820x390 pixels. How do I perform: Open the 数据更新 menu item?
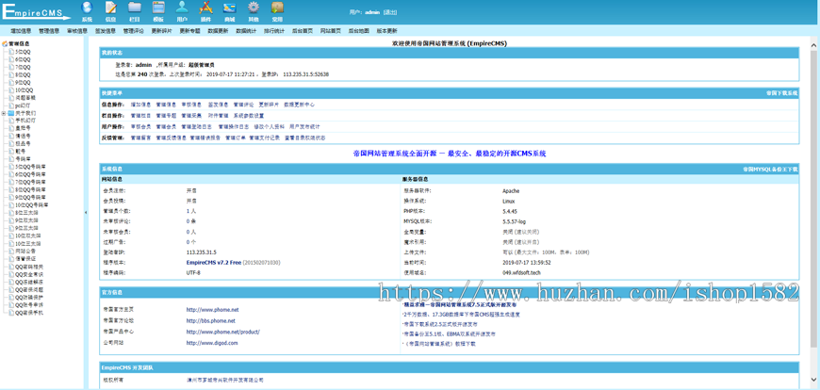click(x=218, y=31)
